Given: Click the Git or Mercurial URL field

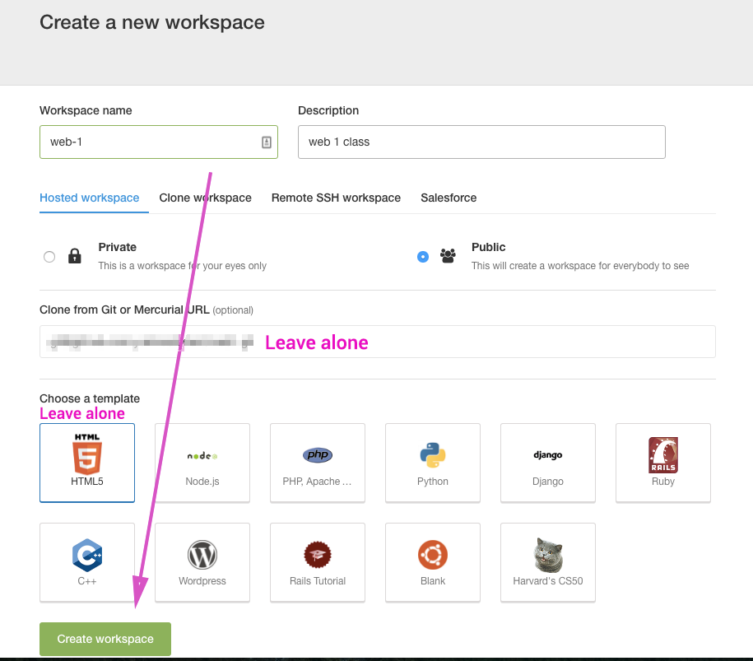Looking at the screenshot, I should (x=377, y=342).
